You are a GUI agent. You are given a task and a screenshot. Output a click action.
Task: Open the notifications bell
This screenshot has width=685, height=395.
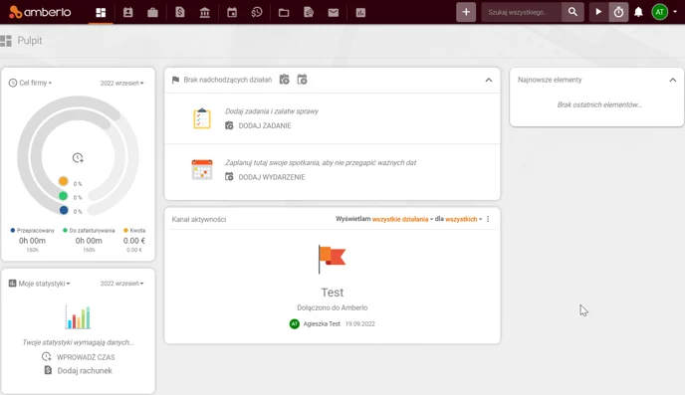click(638, 12)
